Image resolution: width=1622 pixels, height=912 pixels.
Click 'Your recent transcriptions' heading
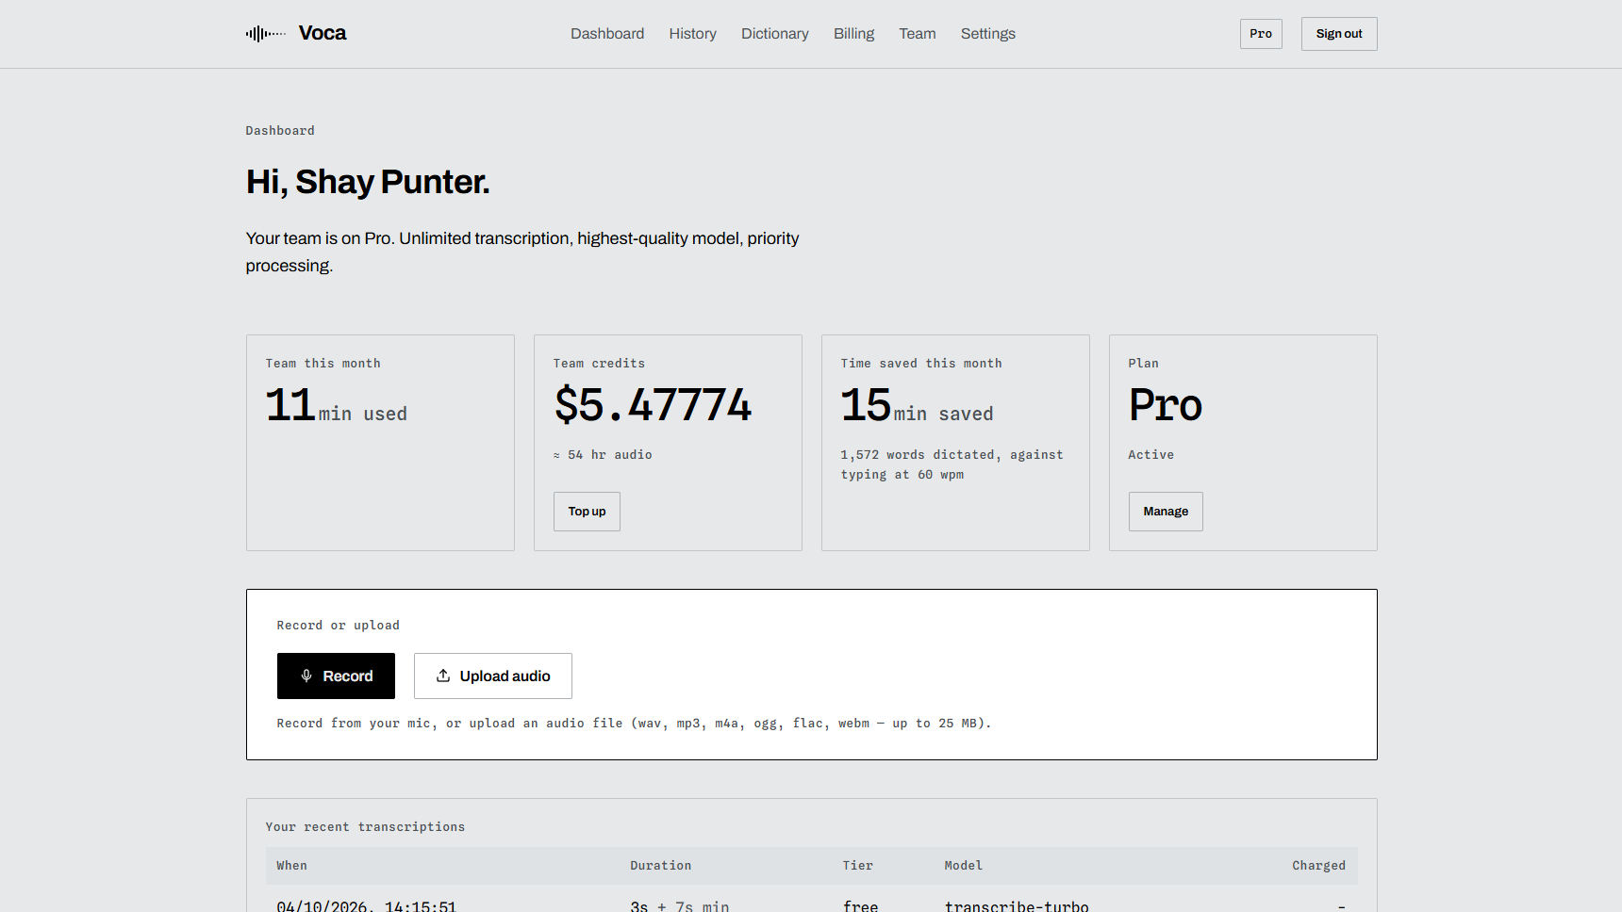click(x=365, y=827)
